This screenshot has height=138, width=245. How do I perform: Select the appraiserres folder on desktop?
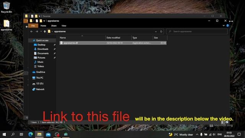tap(7, 25)
